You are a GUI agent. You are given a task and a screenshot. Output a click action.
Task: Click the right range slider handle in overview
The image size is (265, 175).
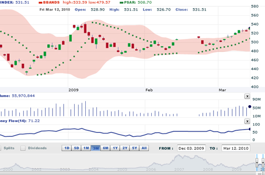coord(263,162)
